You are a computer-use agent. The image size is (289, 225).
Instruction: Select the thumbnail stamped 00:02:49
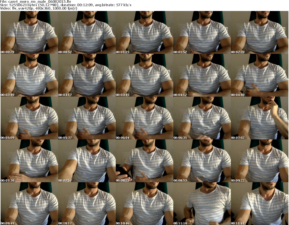pyautogui.click(x=29, y=75)
